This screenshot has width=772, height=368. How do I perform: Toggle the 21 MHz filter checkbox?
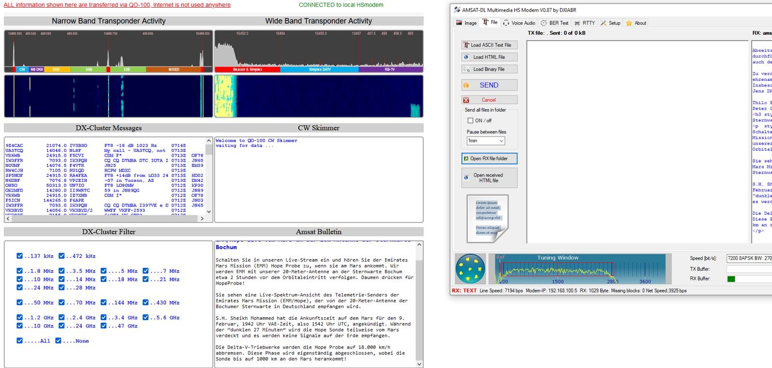tap(146, 279)
